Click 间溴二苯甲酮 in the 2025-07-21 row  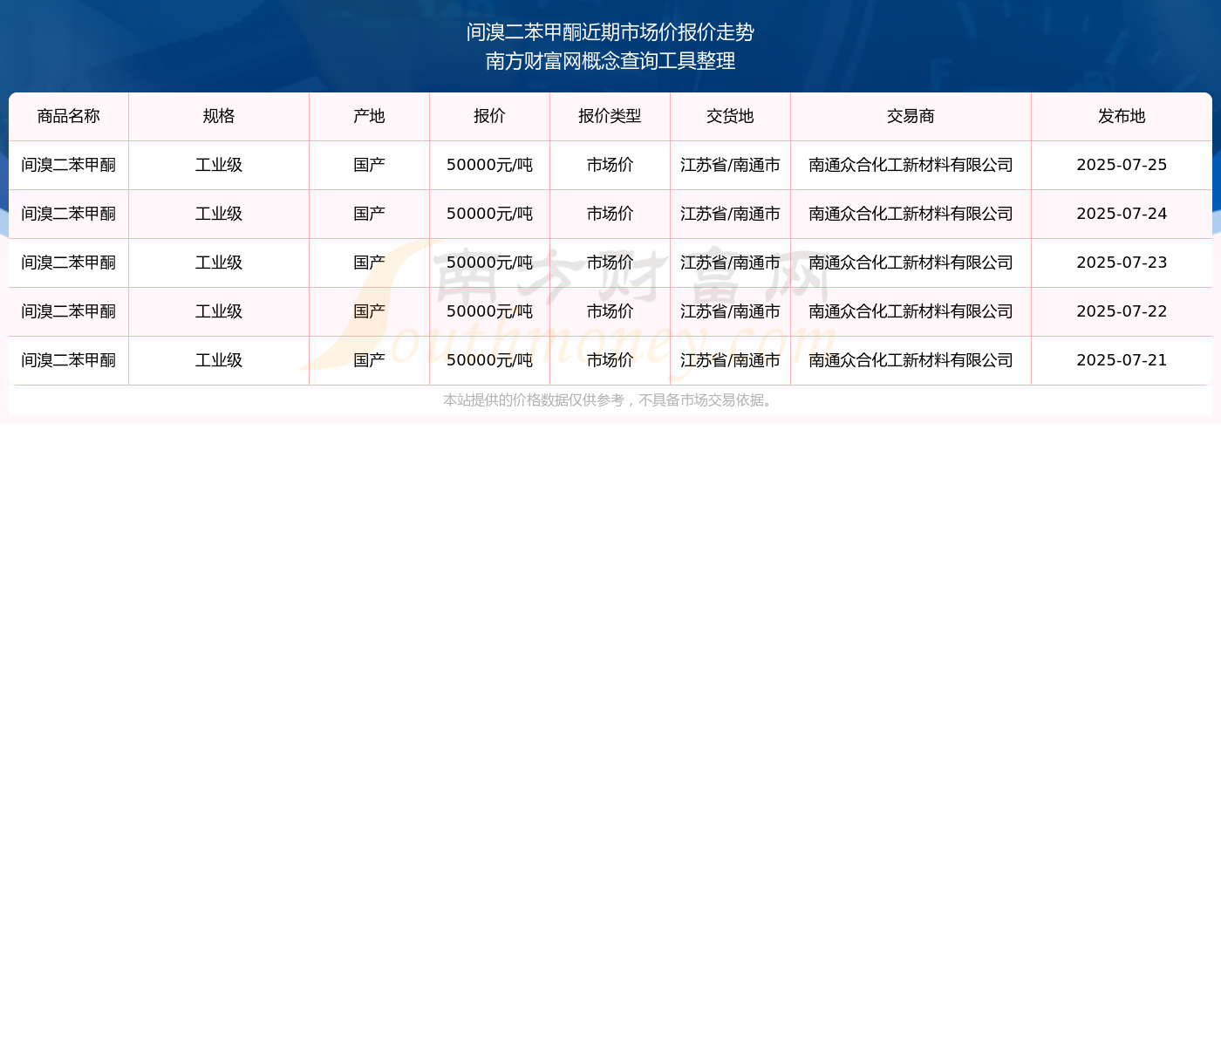point(69,360)
